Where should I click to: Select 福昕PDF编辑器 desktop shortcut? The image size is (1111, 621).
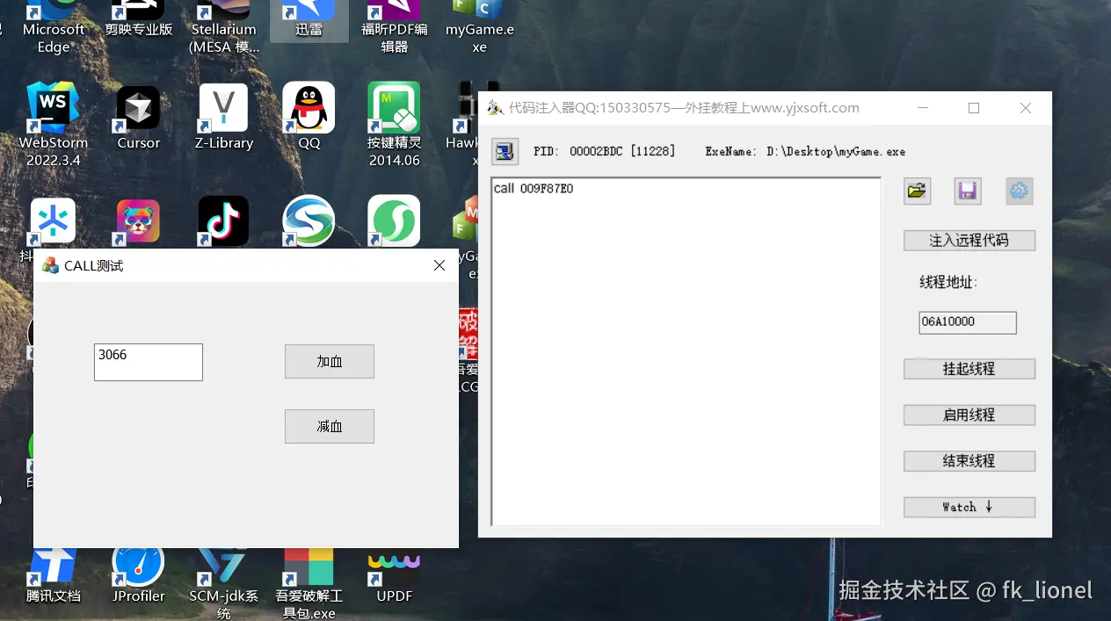[x=395, y=26]
